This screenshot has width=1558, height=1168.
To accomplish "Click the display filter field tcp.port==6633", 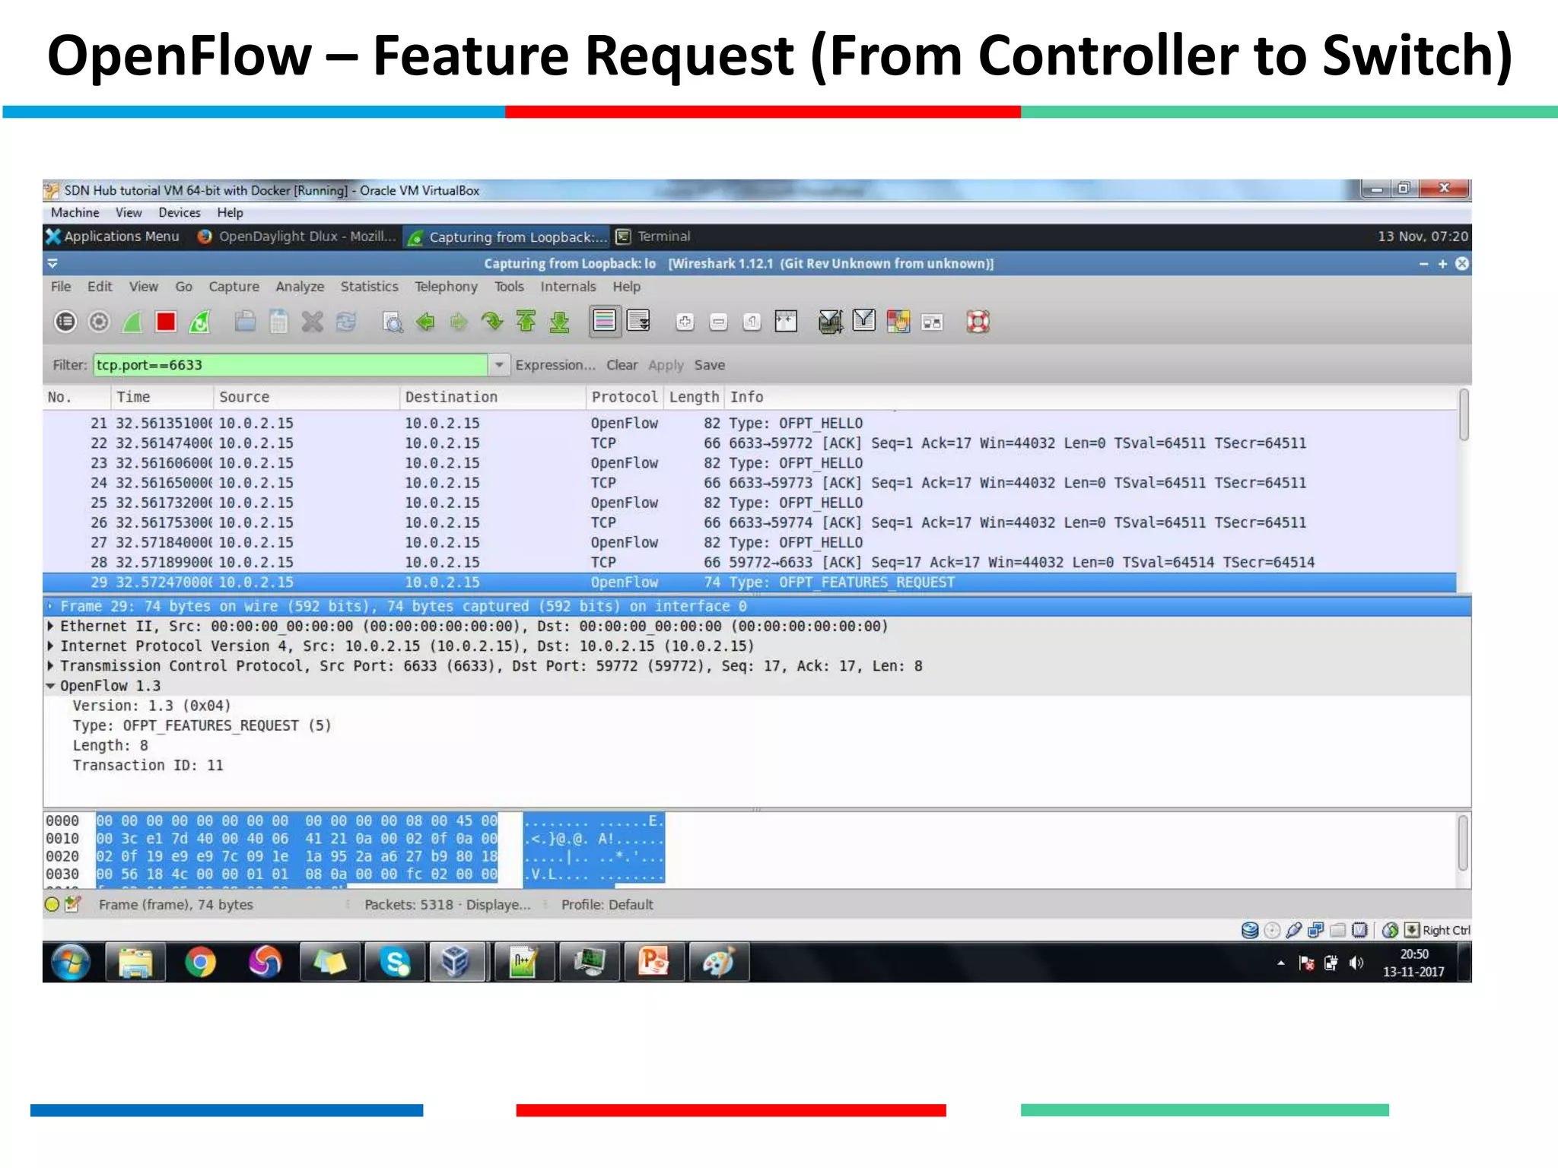I will [x=290, y=365].
